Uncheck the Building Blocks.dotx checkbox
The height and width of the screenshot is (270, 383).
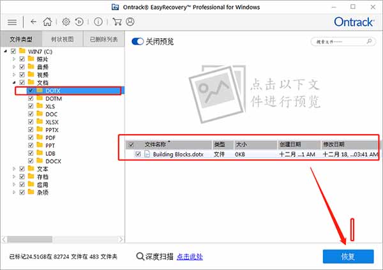tap(139, 154)
